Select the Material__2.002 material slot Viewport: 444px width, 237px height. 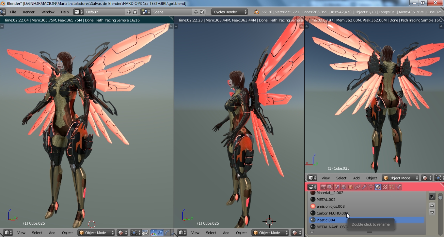pyautogui.click(x=367, y=193)
